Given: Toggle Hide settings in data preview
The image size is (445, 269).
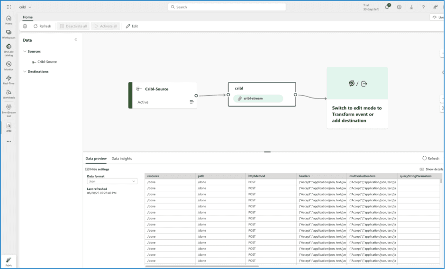Looking at the screenshot, I should 97,169.
